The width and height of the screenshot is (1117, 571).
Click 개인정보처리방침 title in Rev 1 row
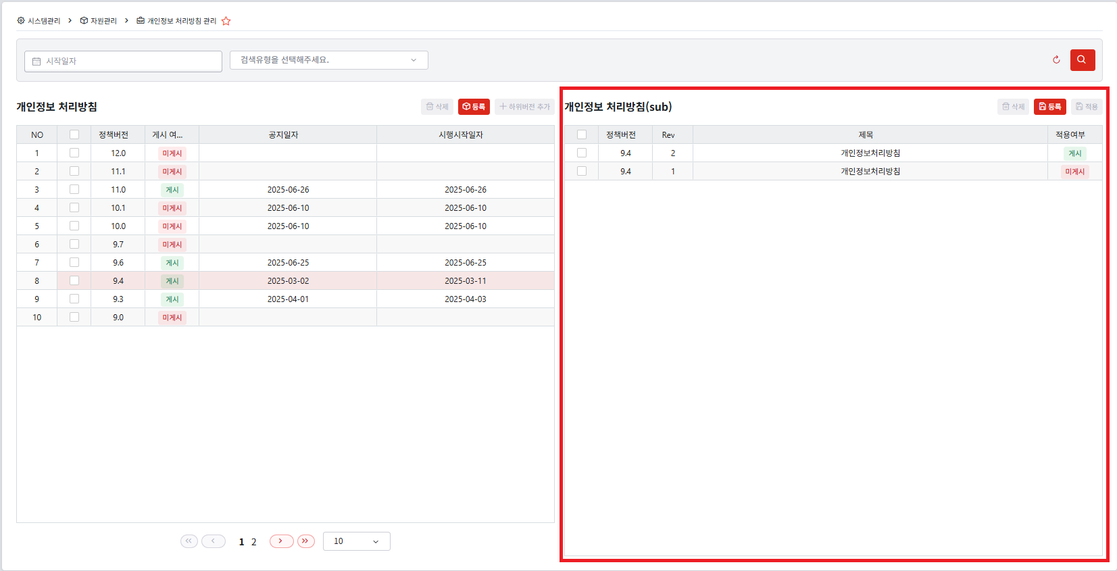[870, 171]
